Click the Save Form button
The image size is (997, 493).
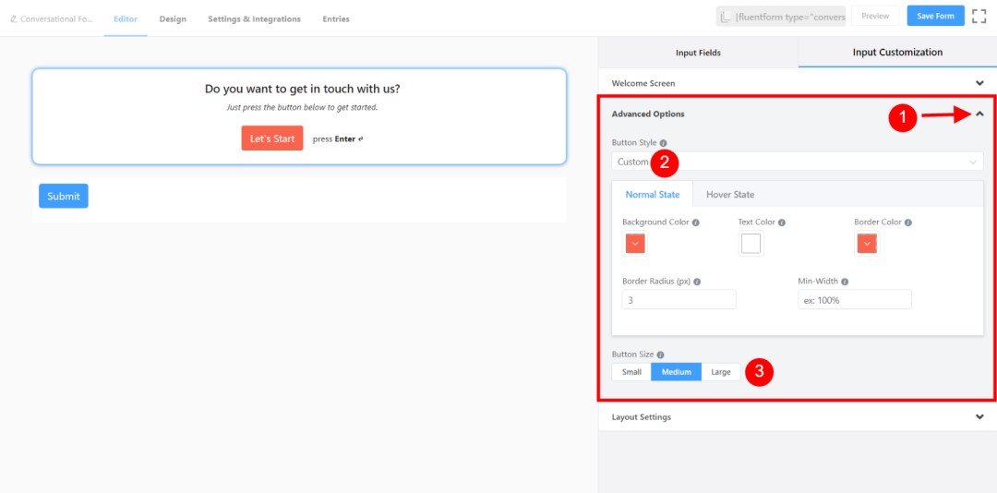[936, 16]
